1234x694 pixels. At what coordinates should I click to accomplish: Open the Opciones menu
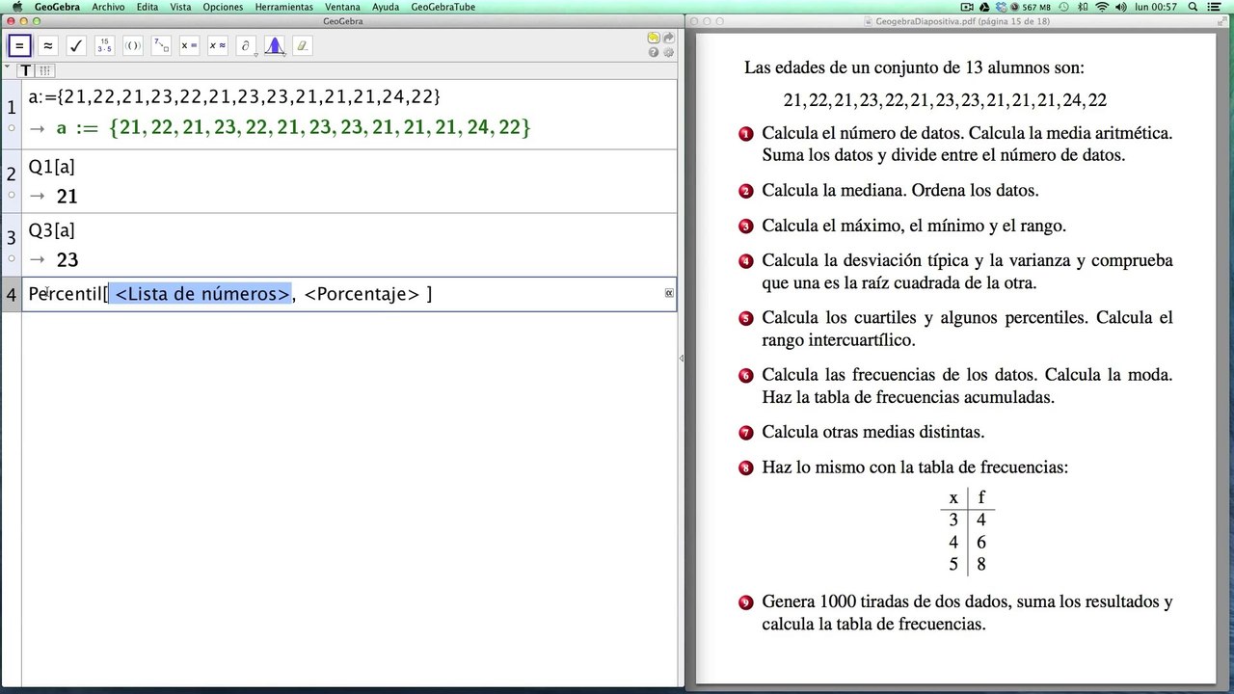[223, 7]
